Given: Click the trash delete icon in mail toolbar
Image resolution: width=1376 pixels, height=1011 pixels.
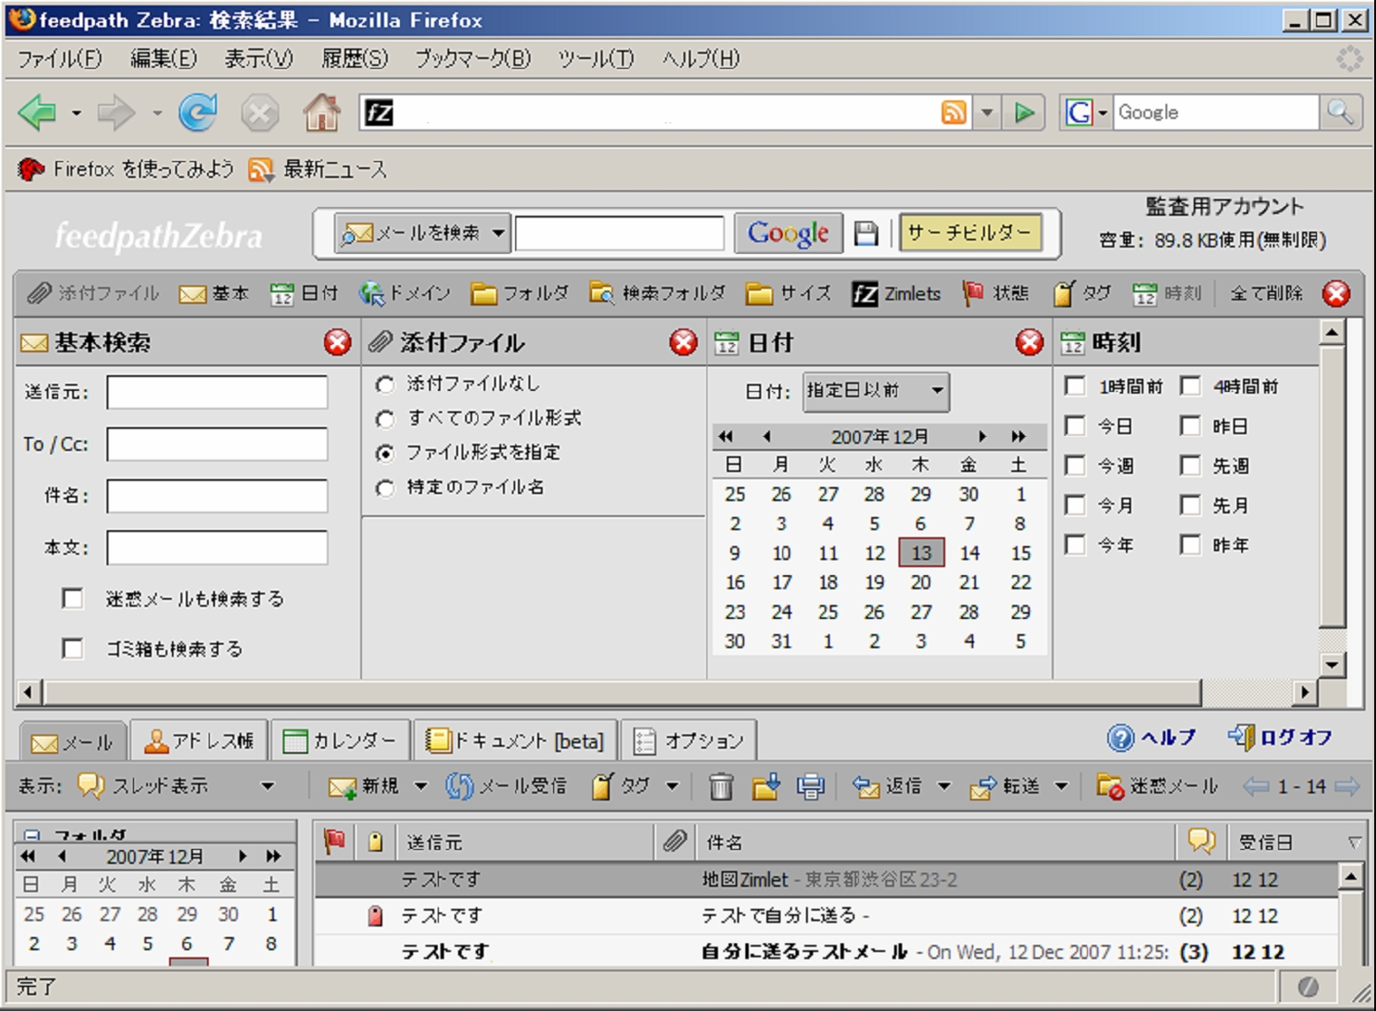Looking at the screenshot, I should pos(721,786).
